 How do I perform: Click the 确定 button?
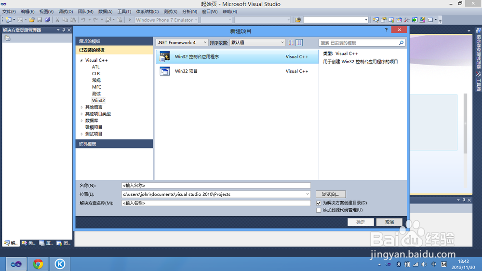pyautogui.click(x=361, y=222)
